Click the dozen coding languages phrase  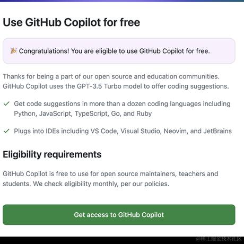click(x=164, y=104)
